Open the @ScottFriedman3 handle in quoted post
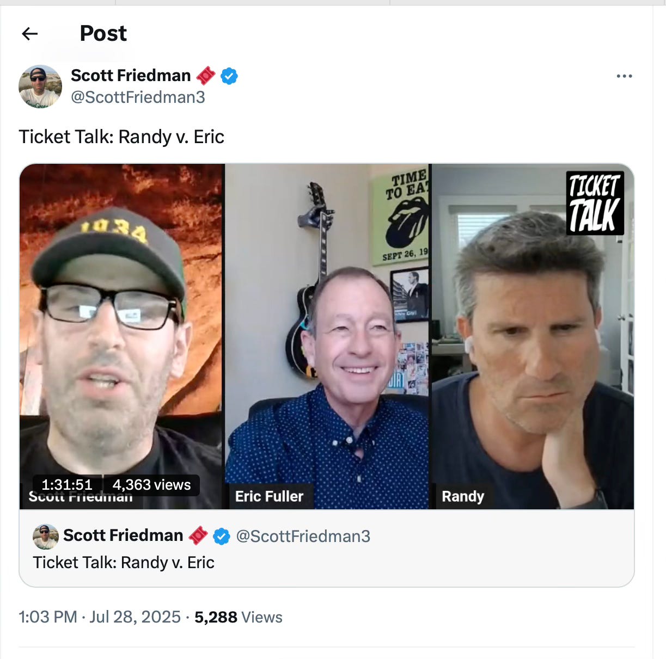The height and width of the screenshot is (659, 666). click(303, 537)
